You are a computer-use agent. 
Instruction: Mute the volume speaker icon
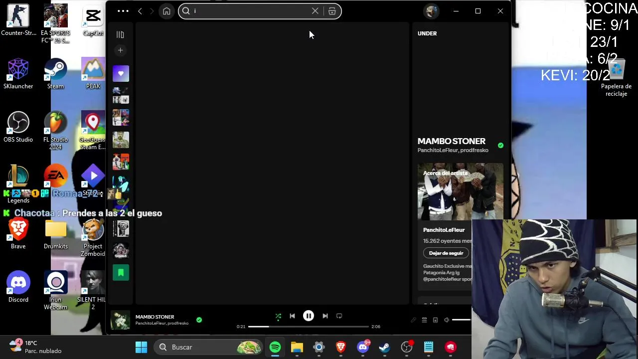tap(447, 320)
